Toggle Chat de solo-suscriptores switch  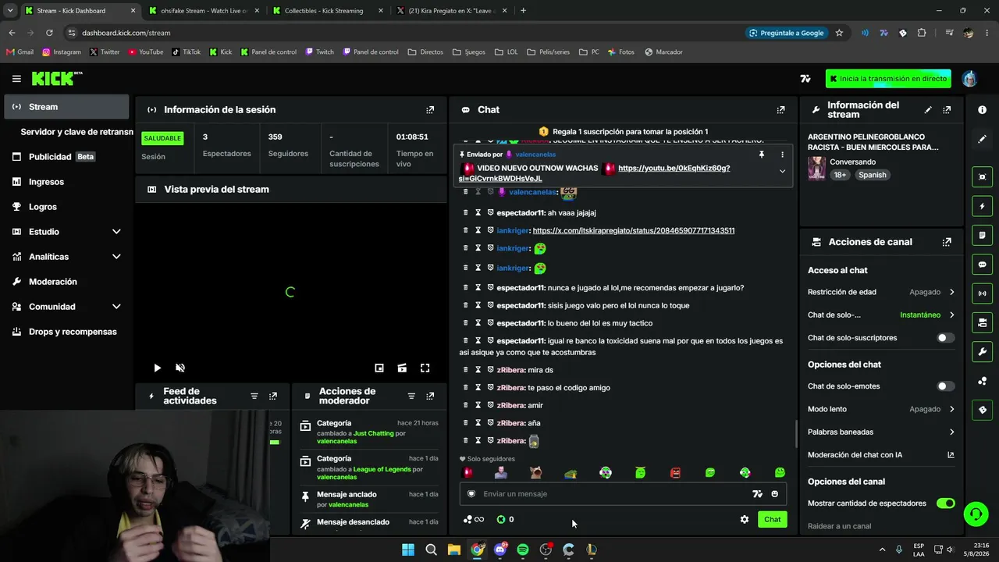(x=945, y=338)
